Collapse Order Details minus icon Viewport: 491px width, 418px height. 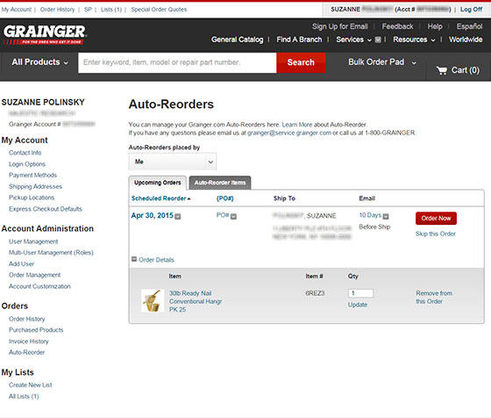[134, 259]
